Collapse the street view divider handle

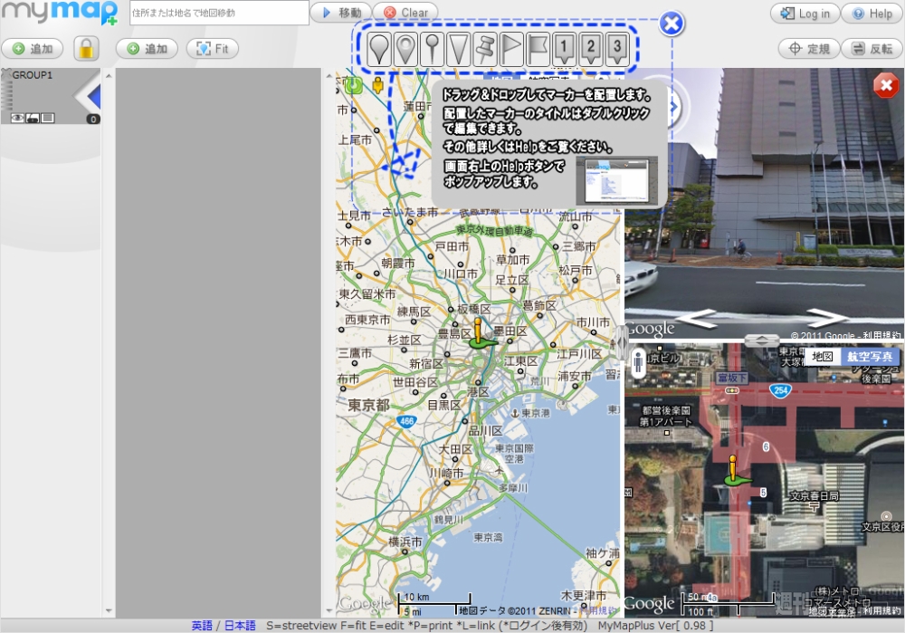[761, 340]
